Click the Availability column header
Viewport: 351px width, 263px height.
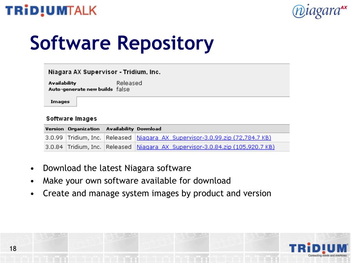point(120,129)
